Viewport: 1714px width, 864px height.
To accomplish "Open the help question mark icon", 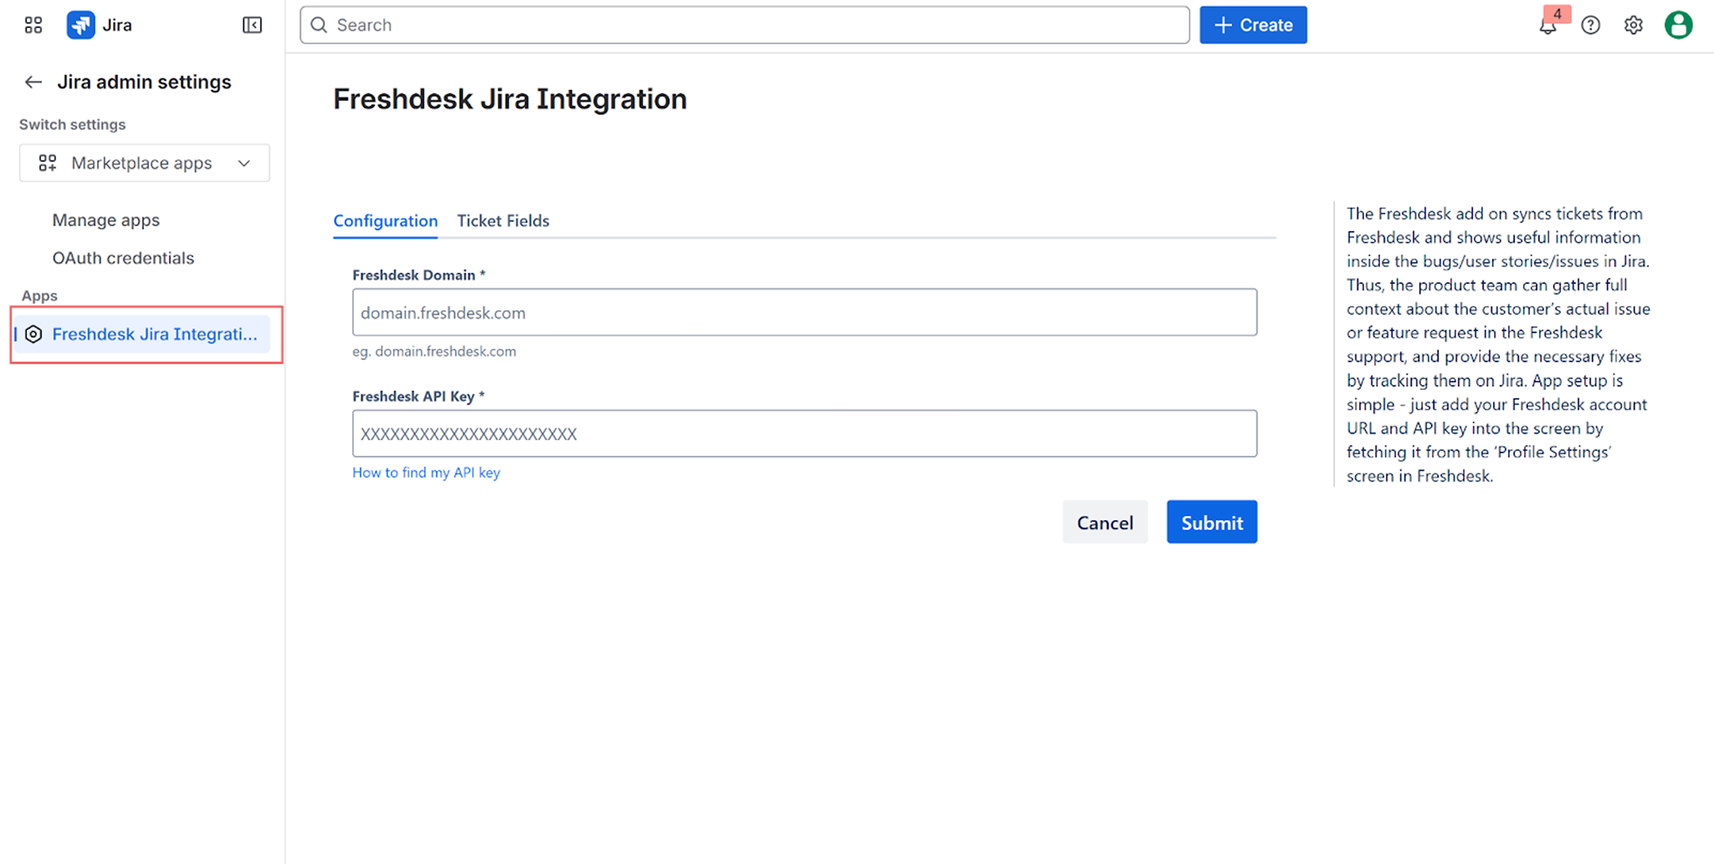I will 1590,25.
